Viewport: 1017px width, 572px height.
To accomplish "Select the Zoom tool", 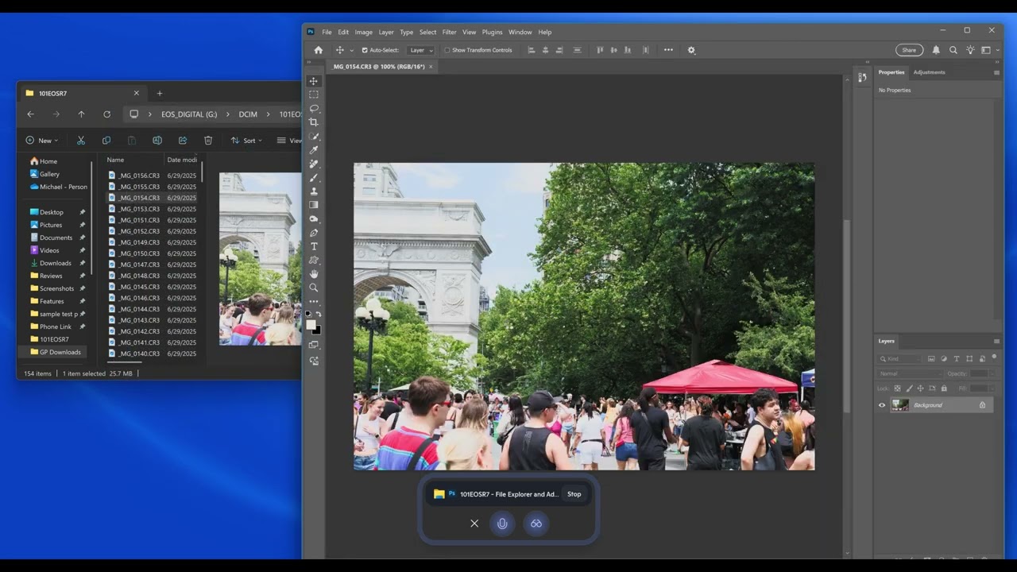I will [313, 288].
